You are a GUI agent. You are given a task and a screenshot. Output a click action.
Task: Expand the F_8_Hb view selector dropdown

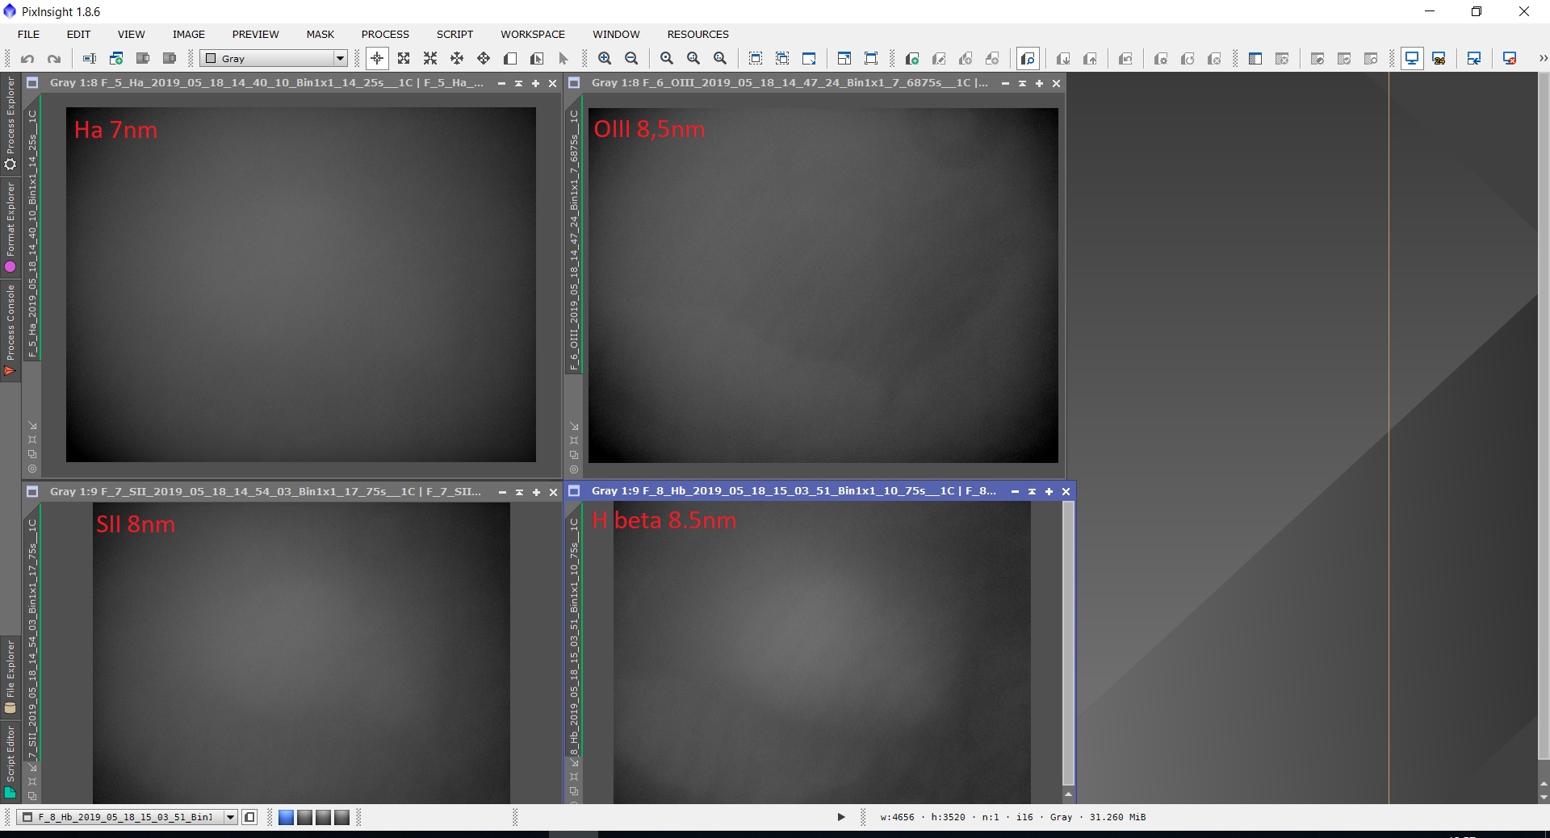tap(230, 818)
